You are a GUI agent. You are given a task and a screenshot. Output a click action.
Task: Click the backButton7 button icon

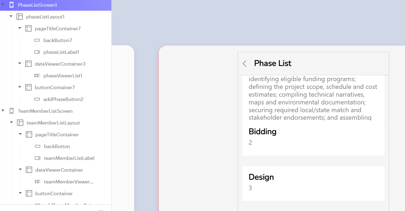pyautogui.click(x=37, y=40)
